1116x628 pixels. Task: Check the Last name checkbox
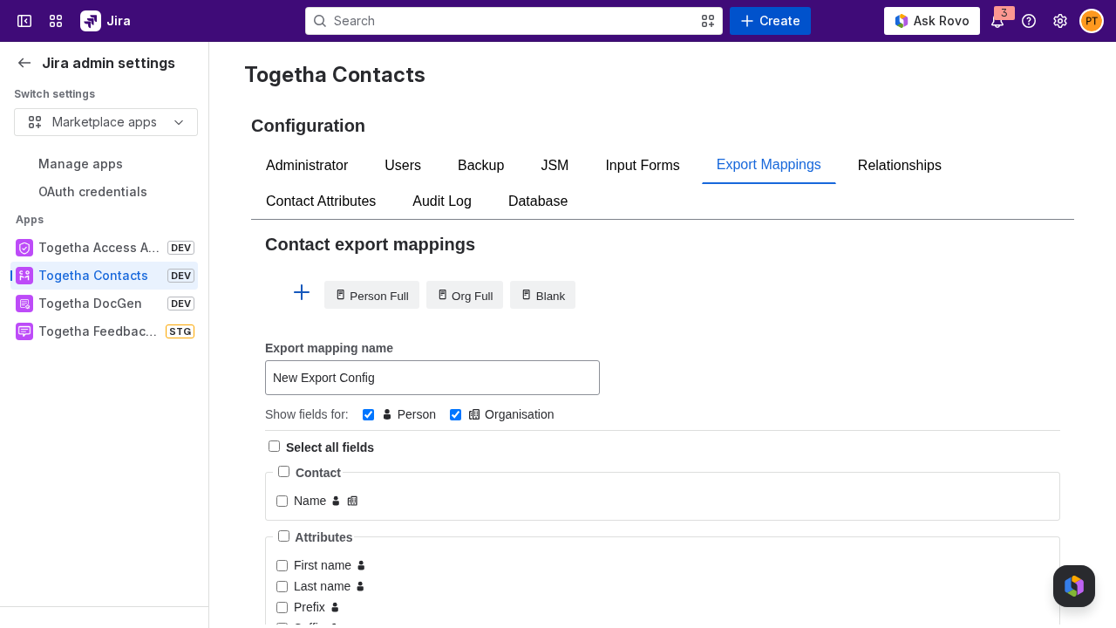pyautogui.click(x=282, y=586)
